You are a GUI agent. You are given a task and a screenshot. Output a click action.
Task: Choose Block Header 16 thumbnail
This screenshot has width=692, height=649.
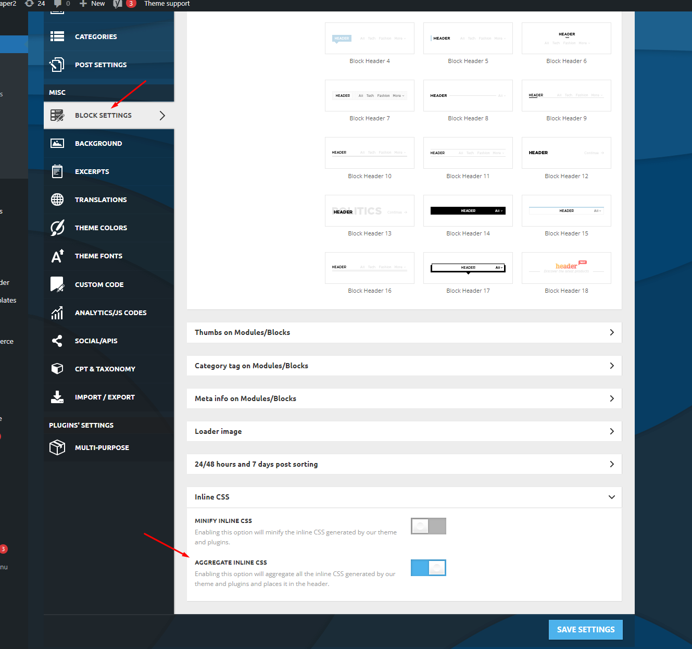tap(370, 268)
